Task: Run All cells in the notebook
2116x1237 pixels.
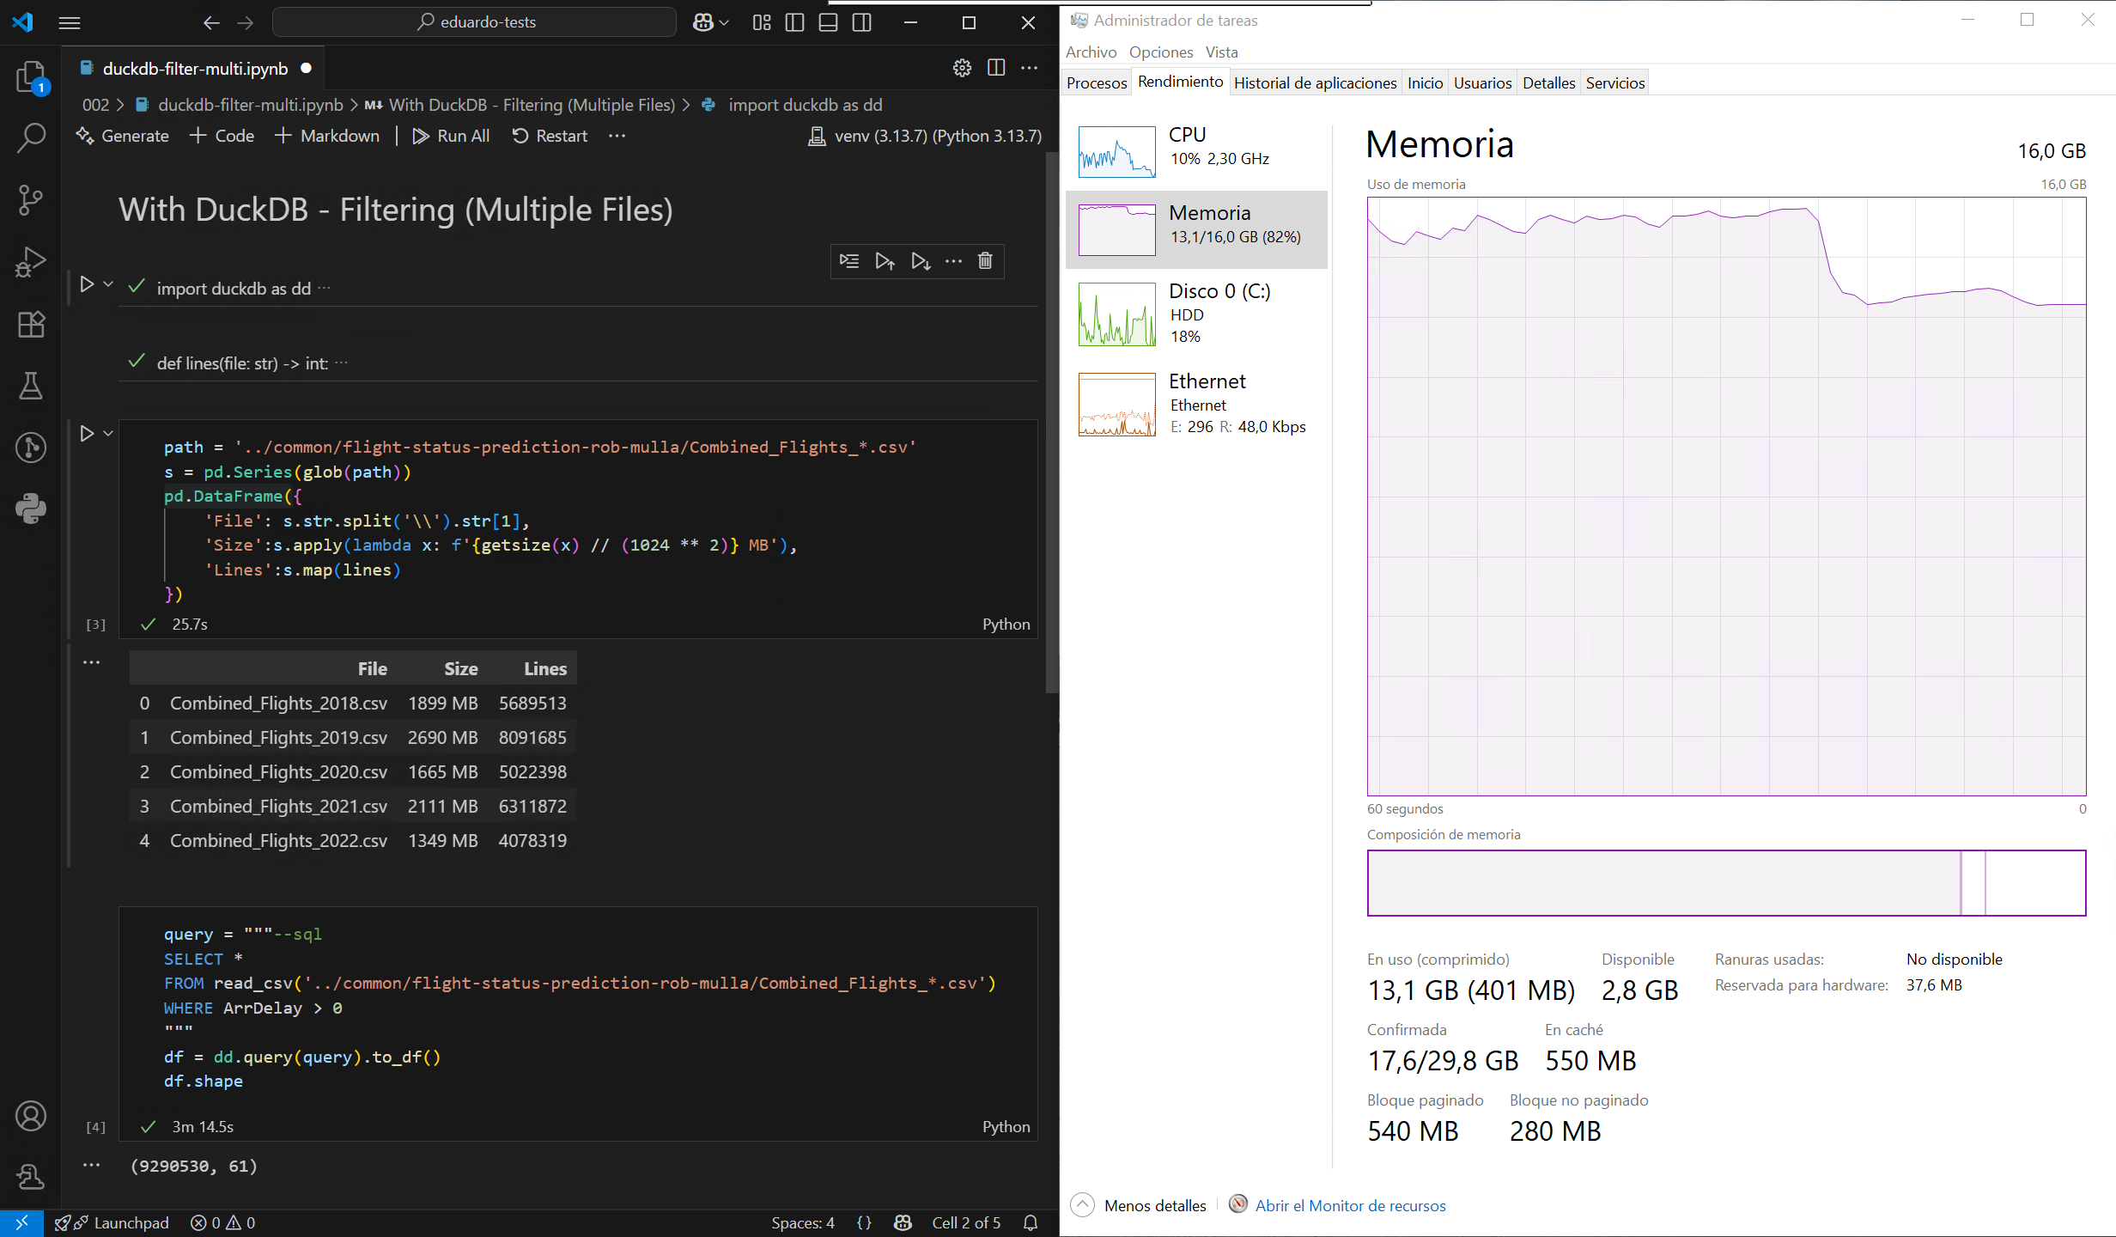Action: click(451, 136)
